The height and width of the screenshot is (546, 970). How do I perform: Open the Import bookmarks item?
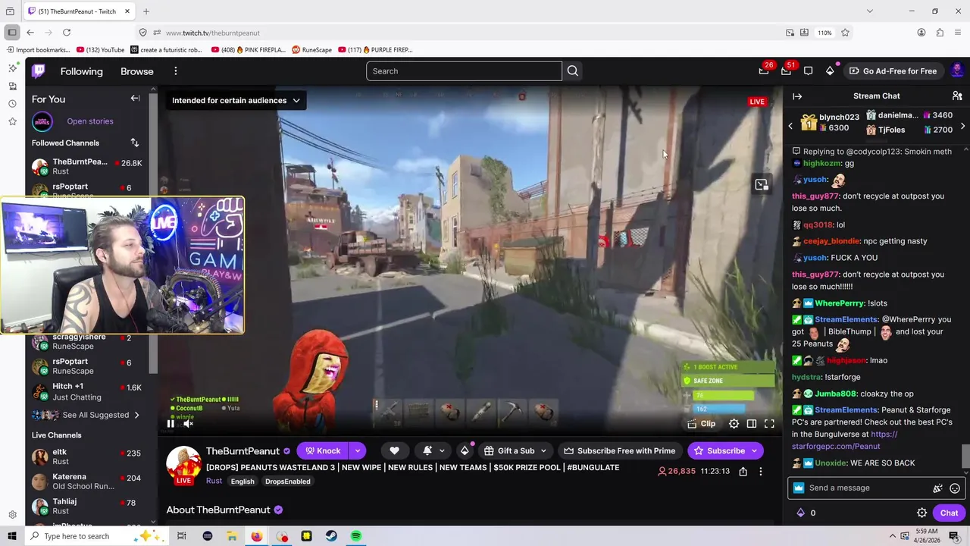38,50
